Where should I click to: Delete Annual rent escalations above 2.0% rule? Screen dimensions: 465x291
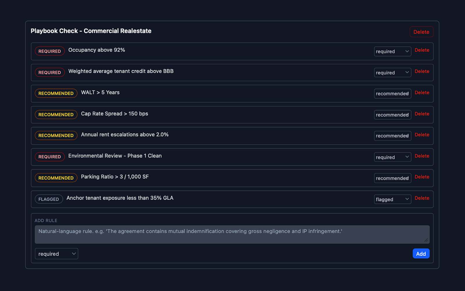tap(422, 135)
